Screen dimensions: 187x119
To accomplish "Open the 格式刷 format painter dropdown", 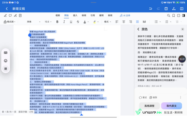I will 9,22.
